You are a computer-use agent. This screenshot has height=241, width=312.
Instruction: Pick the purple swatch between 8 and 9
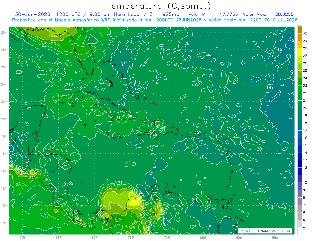(300, 194)
